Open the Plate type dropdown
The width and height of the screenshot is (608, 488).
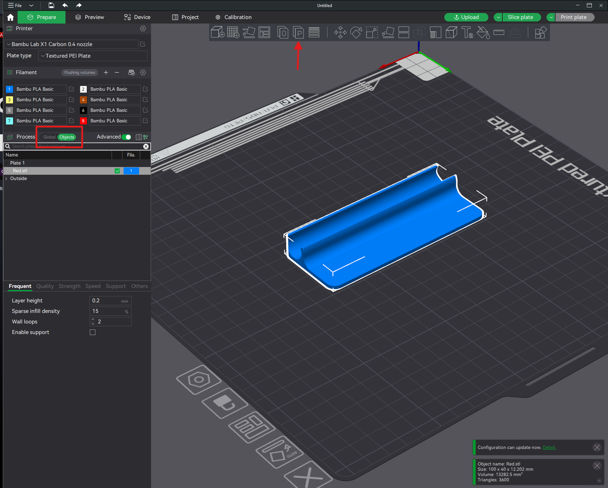(93, 56)
